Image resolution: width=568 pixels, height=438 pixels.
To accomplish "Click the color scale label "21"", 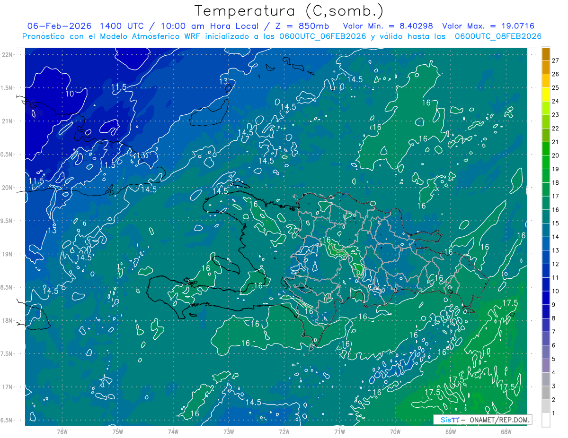I will (x=556, y=142).
